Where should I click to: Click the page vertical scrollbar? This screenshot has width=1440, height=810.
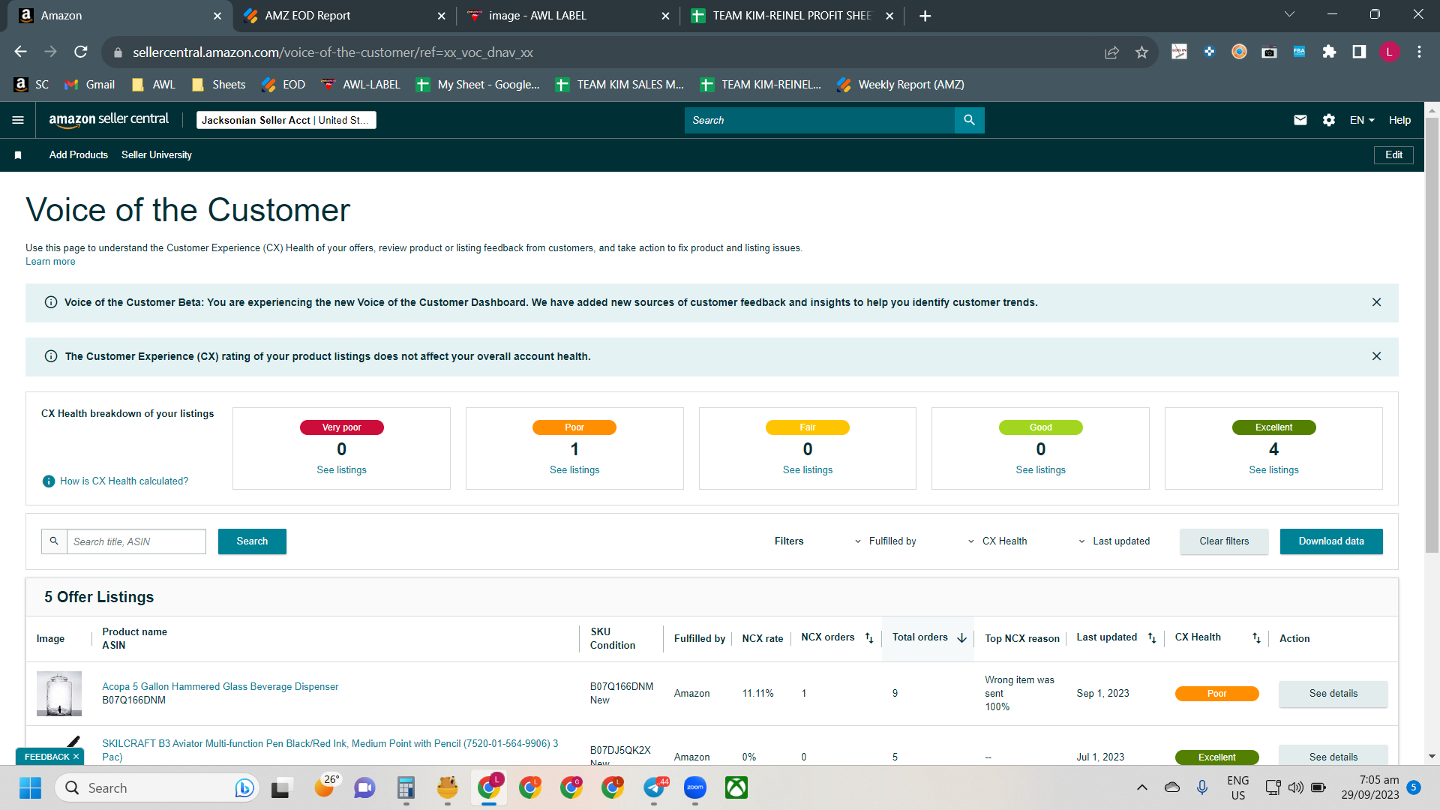[1432, 334]
